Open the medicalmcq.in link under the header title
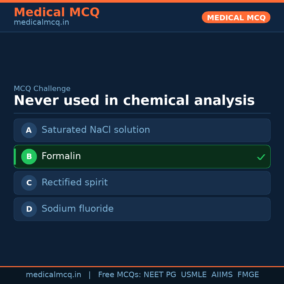 click(41, 23)
